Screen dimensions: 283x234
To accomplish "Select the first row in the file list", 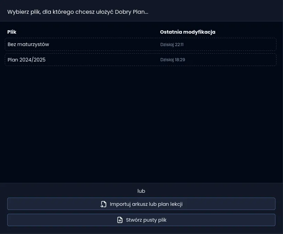I will click(140, 44).
